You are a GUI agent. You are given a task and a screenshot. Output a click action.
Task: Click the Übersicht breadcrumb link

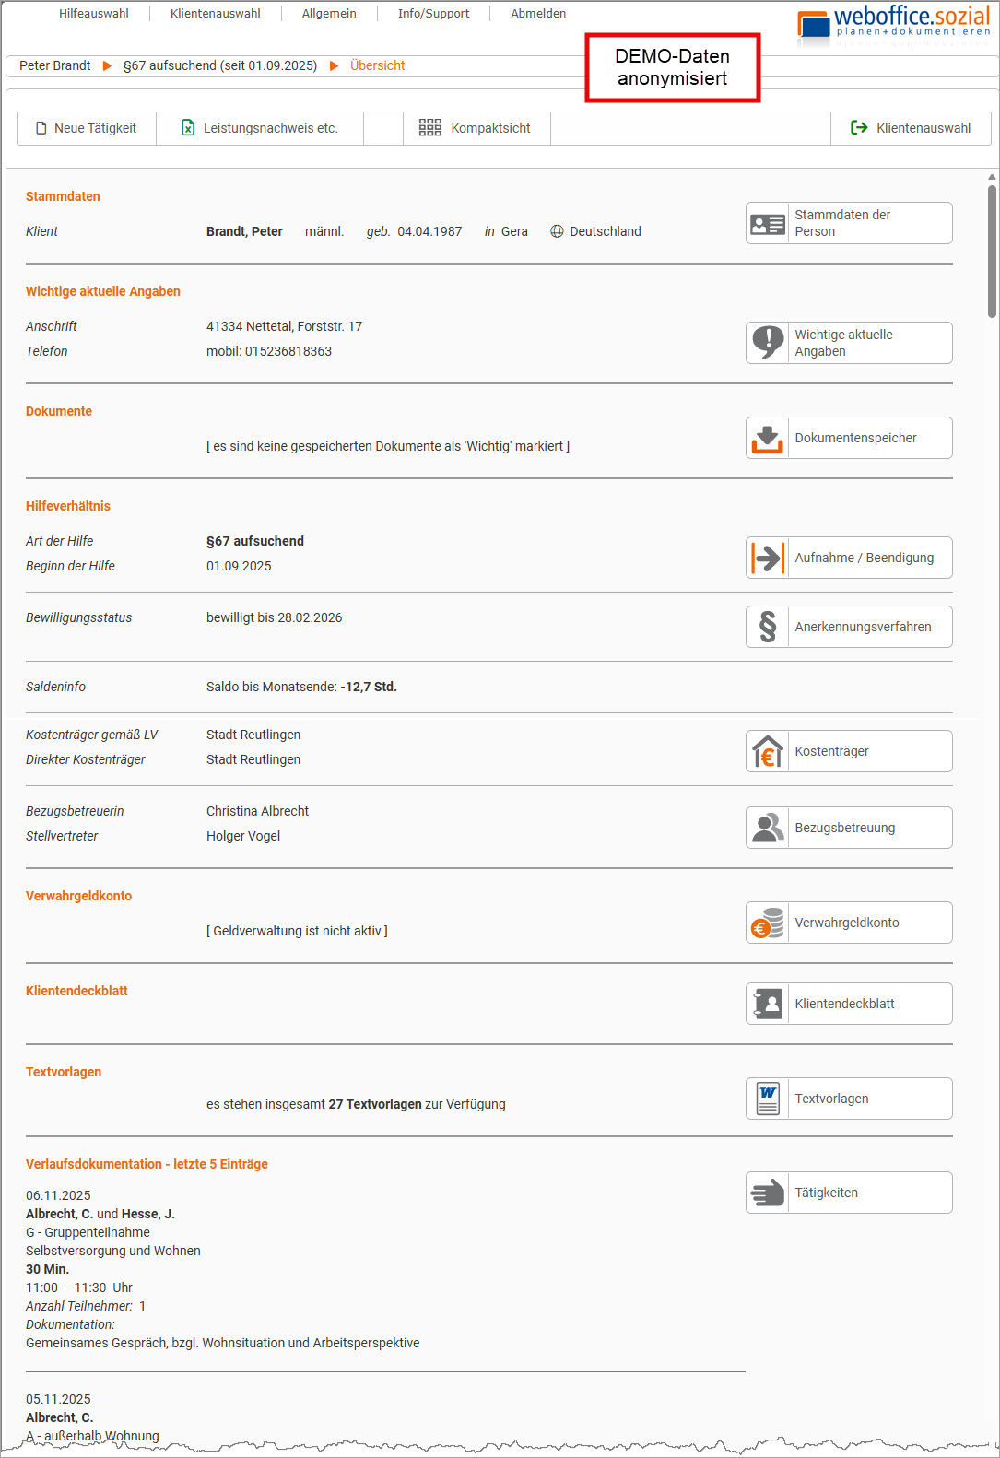click(377, 66)
